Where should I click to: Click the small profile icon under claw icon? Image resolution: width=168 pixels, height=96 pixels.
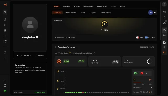pyautogui.click(x=164, y=47)
